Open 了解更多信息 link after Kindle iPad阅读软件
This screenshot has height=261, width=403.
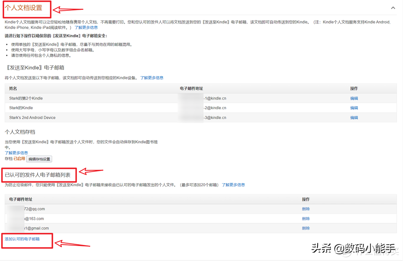tap(86, 28)
